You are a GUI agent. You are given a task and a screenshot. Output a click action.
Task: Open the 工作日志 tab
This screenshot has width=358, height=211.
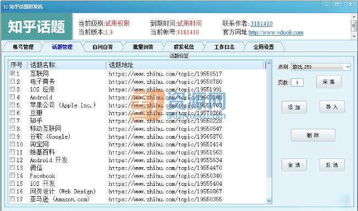224,47
